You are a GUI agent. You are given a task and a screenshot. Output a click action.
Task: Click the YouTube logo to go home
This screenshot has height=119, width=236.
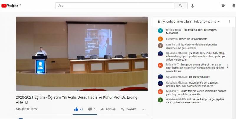coord(10,6)
